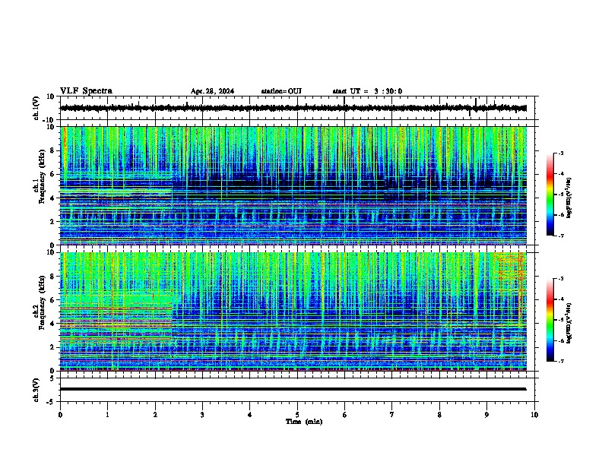Click the "4" kHz tick of ch.2 spectrogram
This screenshot has width=602, height=465.
52,324
